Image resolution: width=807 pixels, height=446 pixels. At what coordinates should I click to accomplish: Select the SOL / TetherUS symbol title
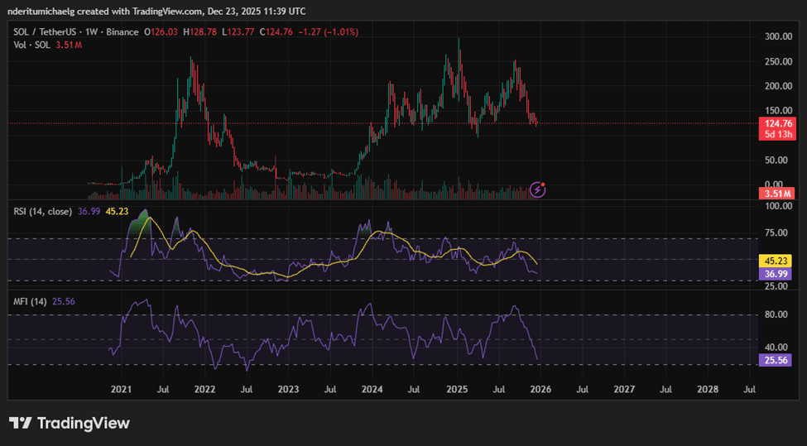(x=46, y=32)
